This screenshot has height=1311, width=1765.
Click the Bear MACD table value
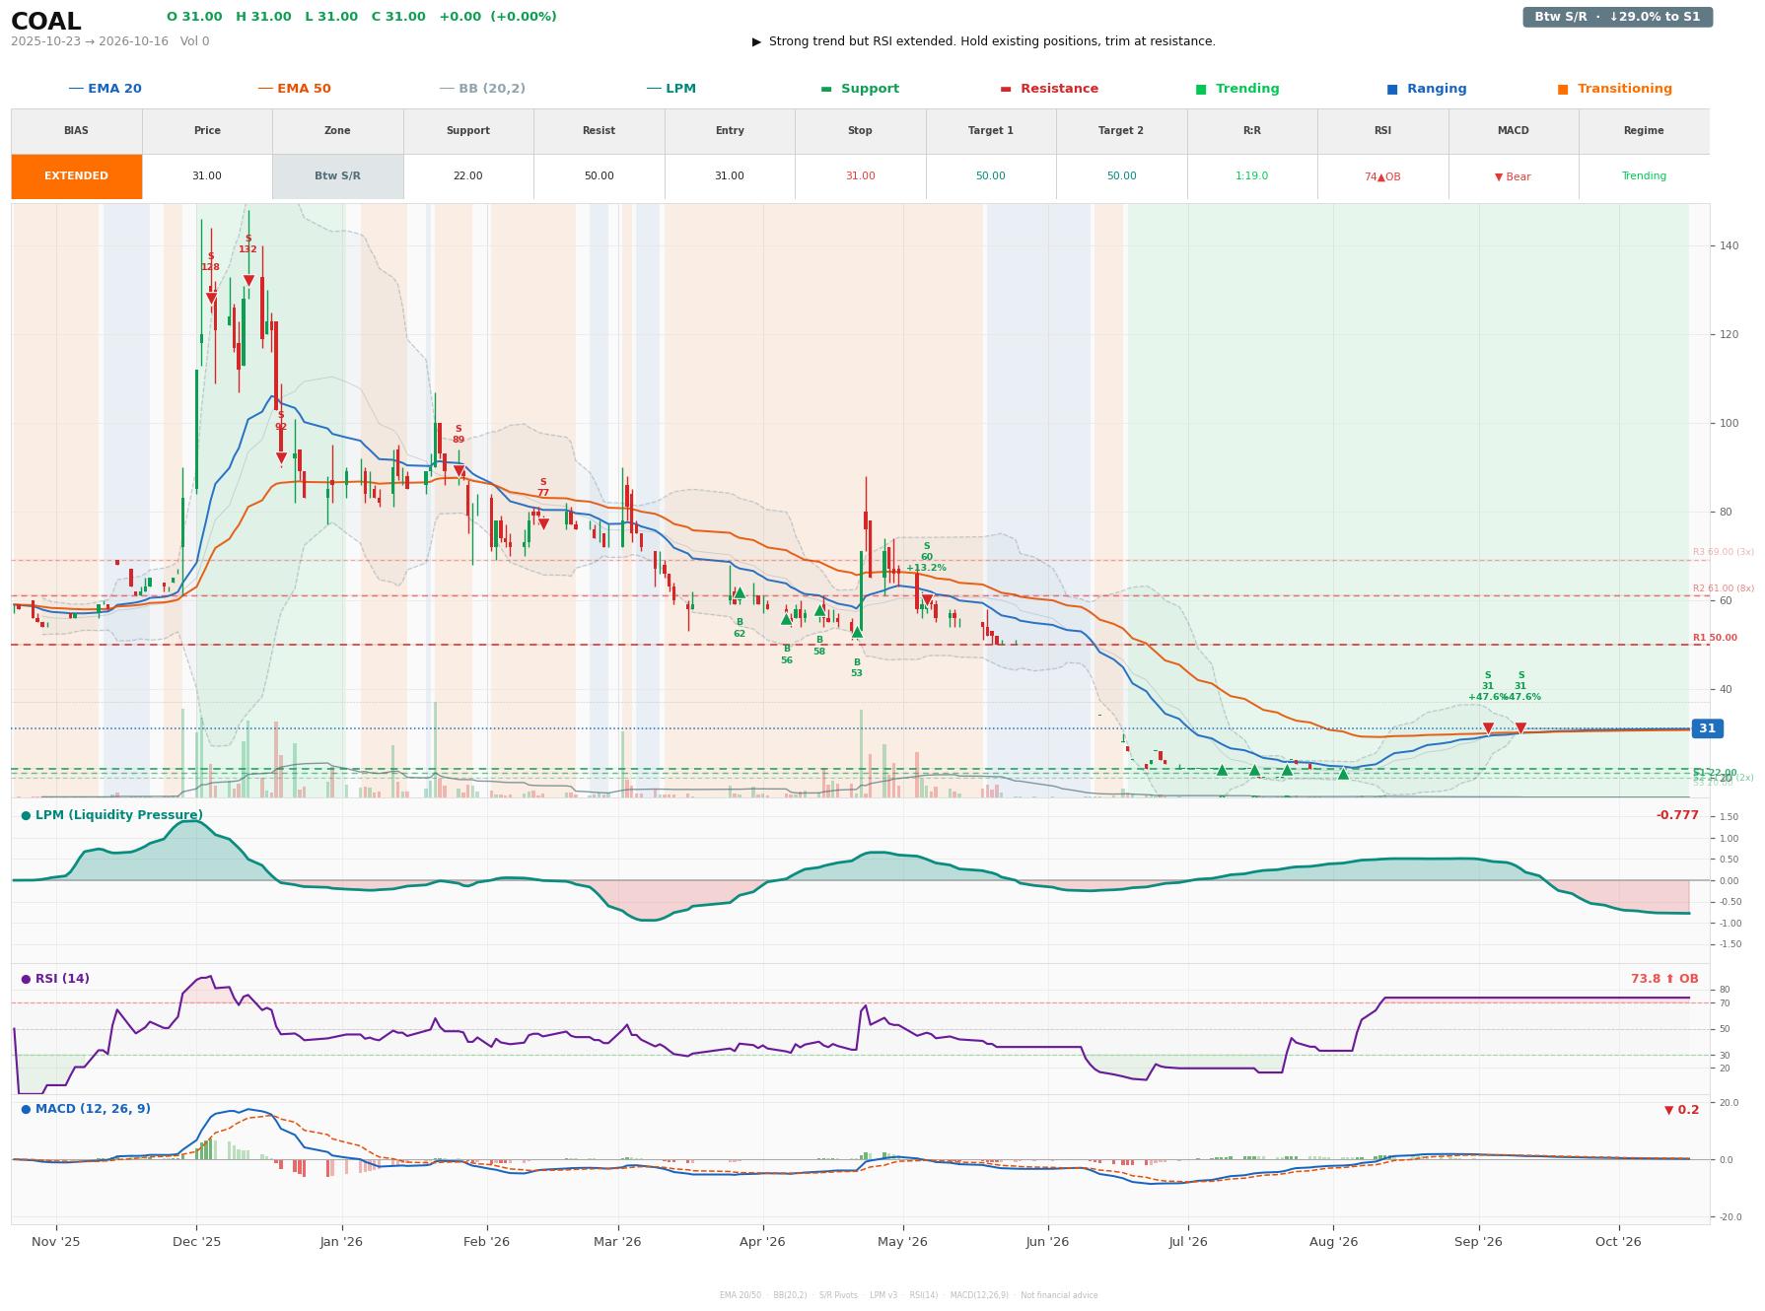1513,176
